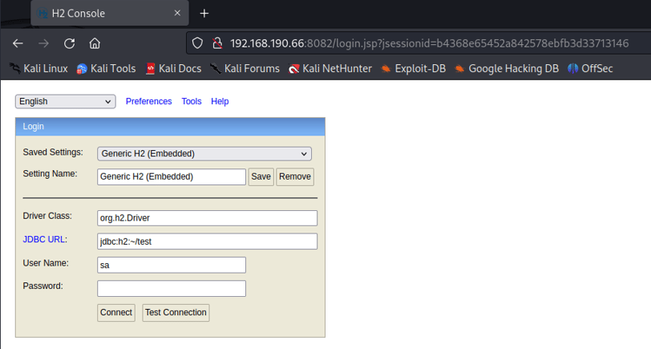The height and width of the screenshot is (349, 651).
Task: Click the JDBC URL help link
Action: pyautogui.click(x=43, y=239)
